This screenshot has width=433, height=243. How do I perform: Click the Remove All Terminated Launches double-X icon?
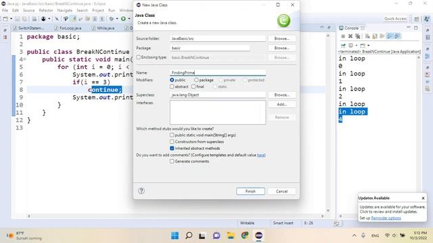click(x=358, y=36)
